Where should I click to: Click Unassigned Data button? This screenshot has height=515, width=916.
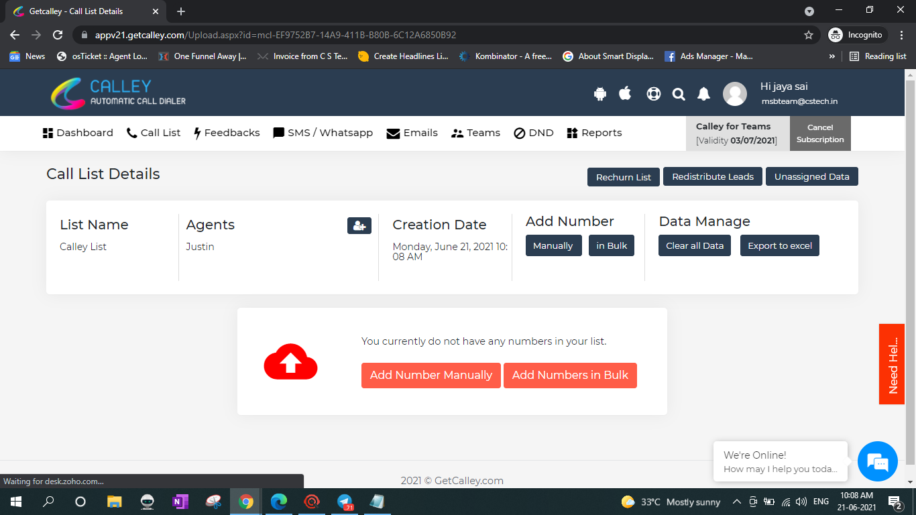click(x=812, y=176)
